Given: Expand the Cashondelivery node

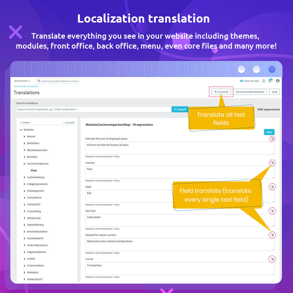Looking at the screenshot, I should [x=24, y=177].
